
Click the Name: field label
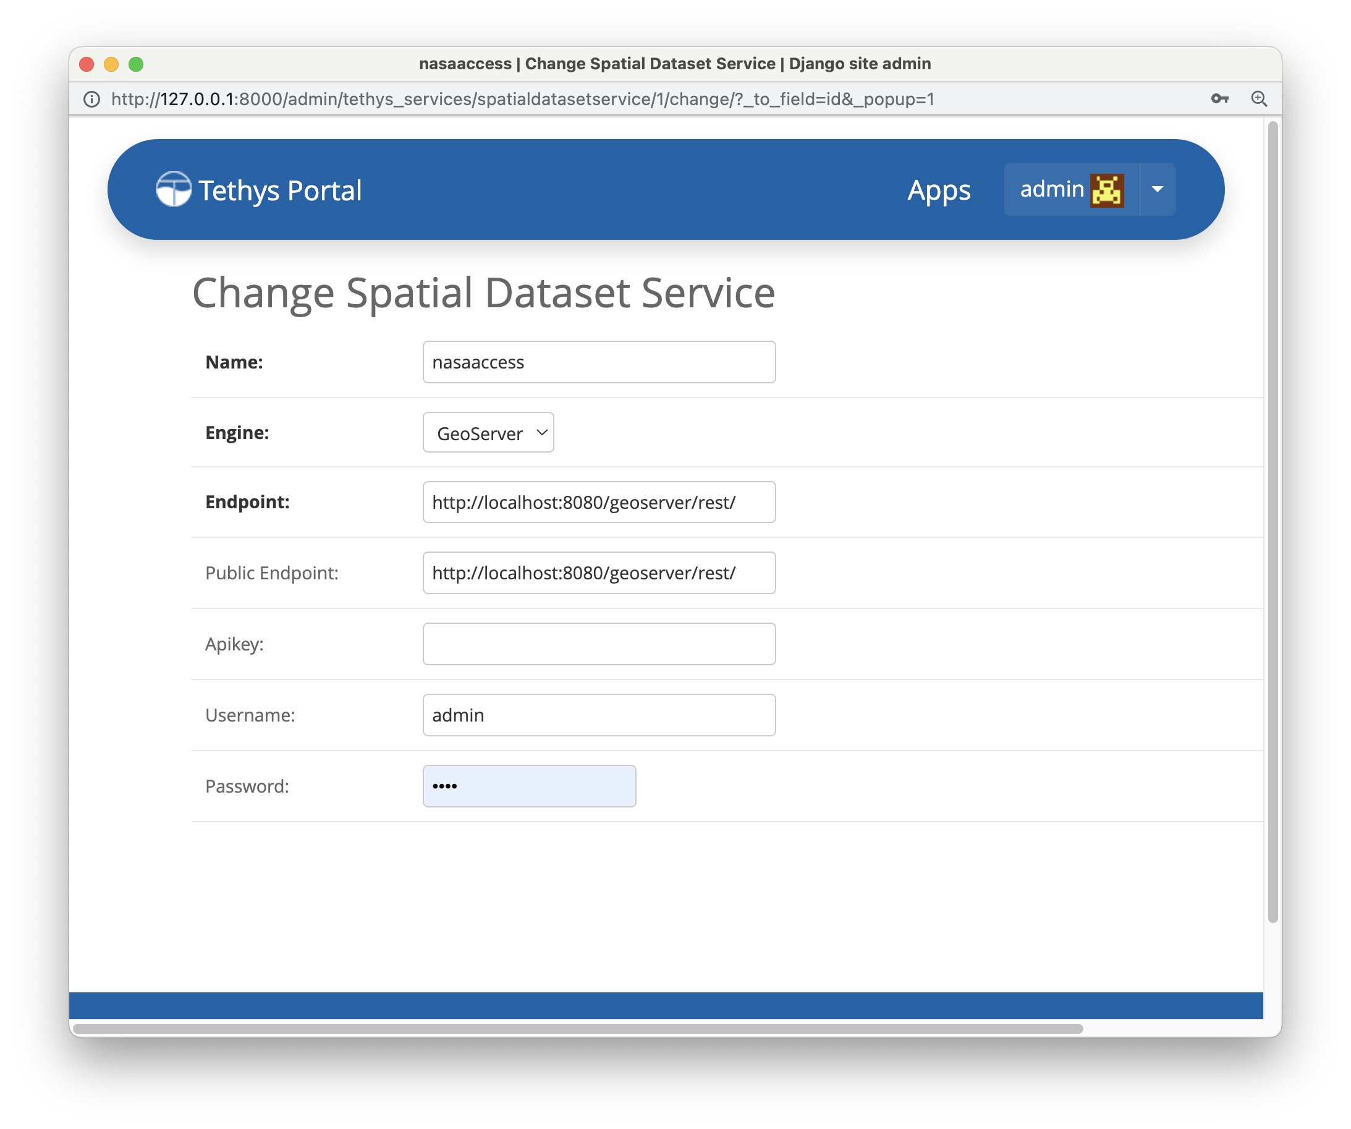coord(234,362)
